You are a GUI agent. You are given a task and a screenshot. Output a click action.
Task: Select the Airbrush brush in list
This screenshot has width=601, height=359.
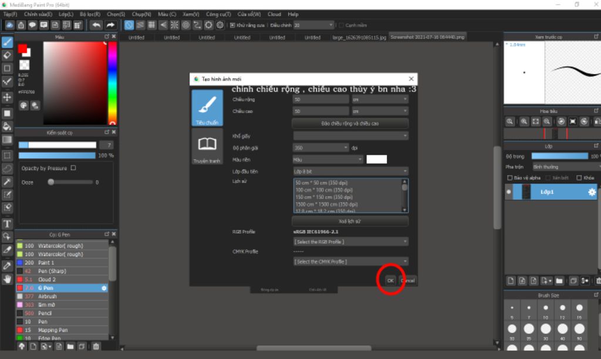[62, 297]
